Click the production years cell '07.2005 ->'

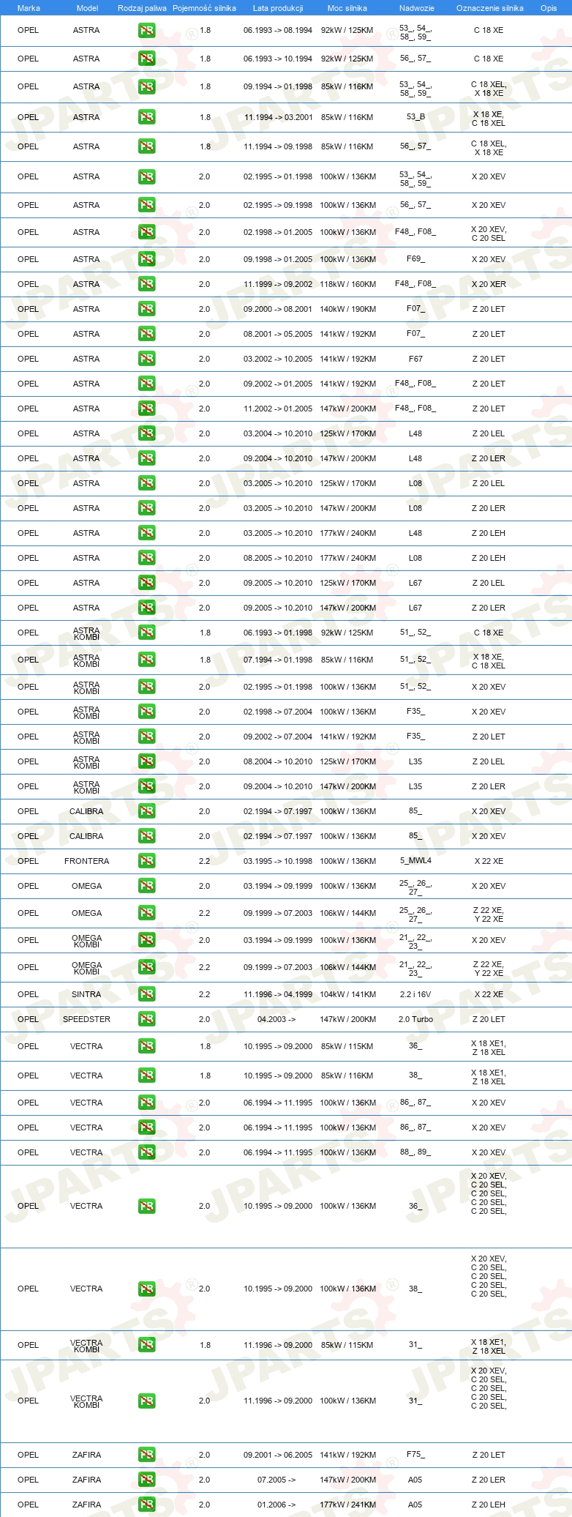tap(276, 1480)
